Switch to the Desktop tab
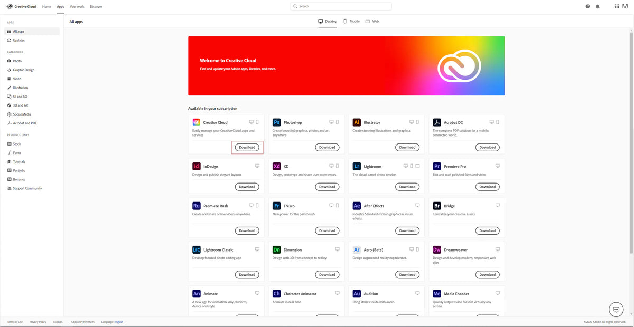This screenshot has height=327, width=634. point(328,22)
